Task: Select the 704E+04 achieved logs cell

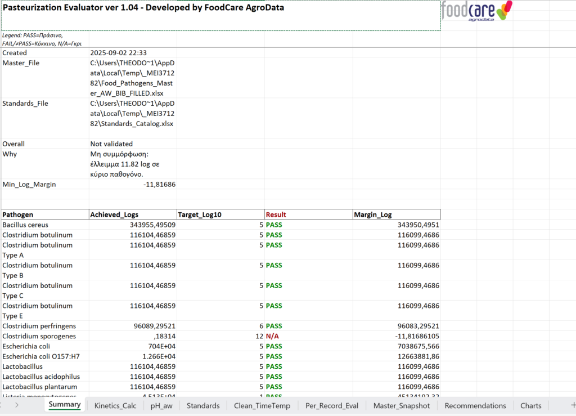Action: 133,346
